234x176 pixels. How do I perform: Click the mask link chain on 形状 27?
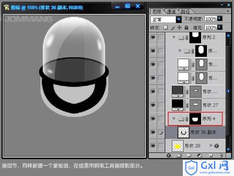click(187, 105)
